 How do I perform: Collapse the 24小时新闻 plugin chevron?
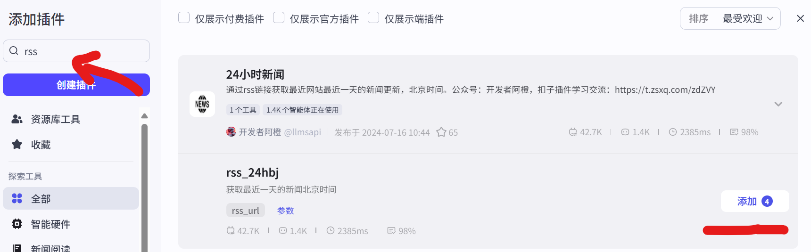pos(778,104)
